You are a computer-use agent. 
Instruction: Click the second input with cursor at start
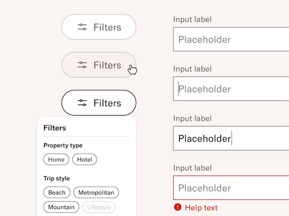[231, 89]
